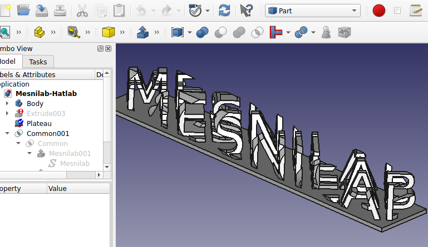Open a file with folder icon
428x247 pixels.
[23, 11]
